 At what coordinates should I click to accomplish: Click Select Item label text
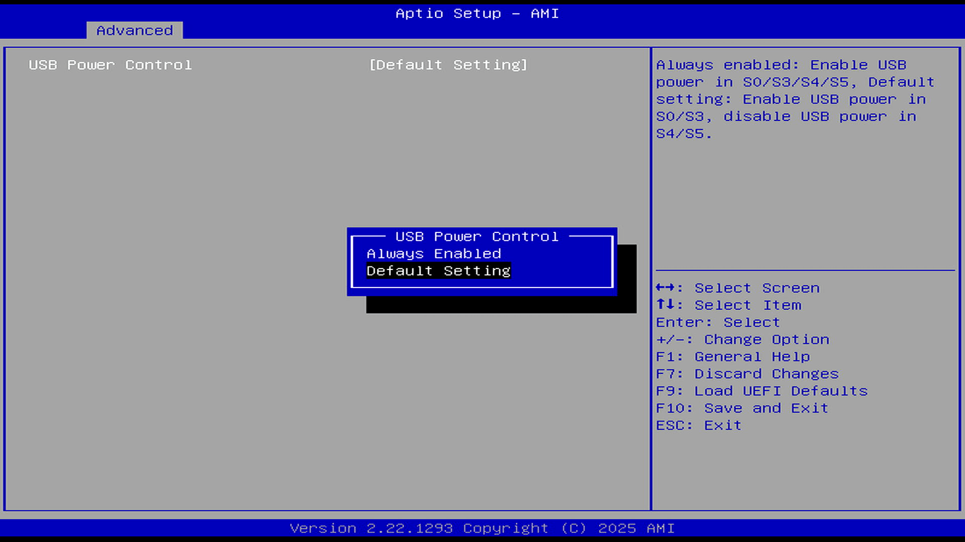click(x=747, y=305)
